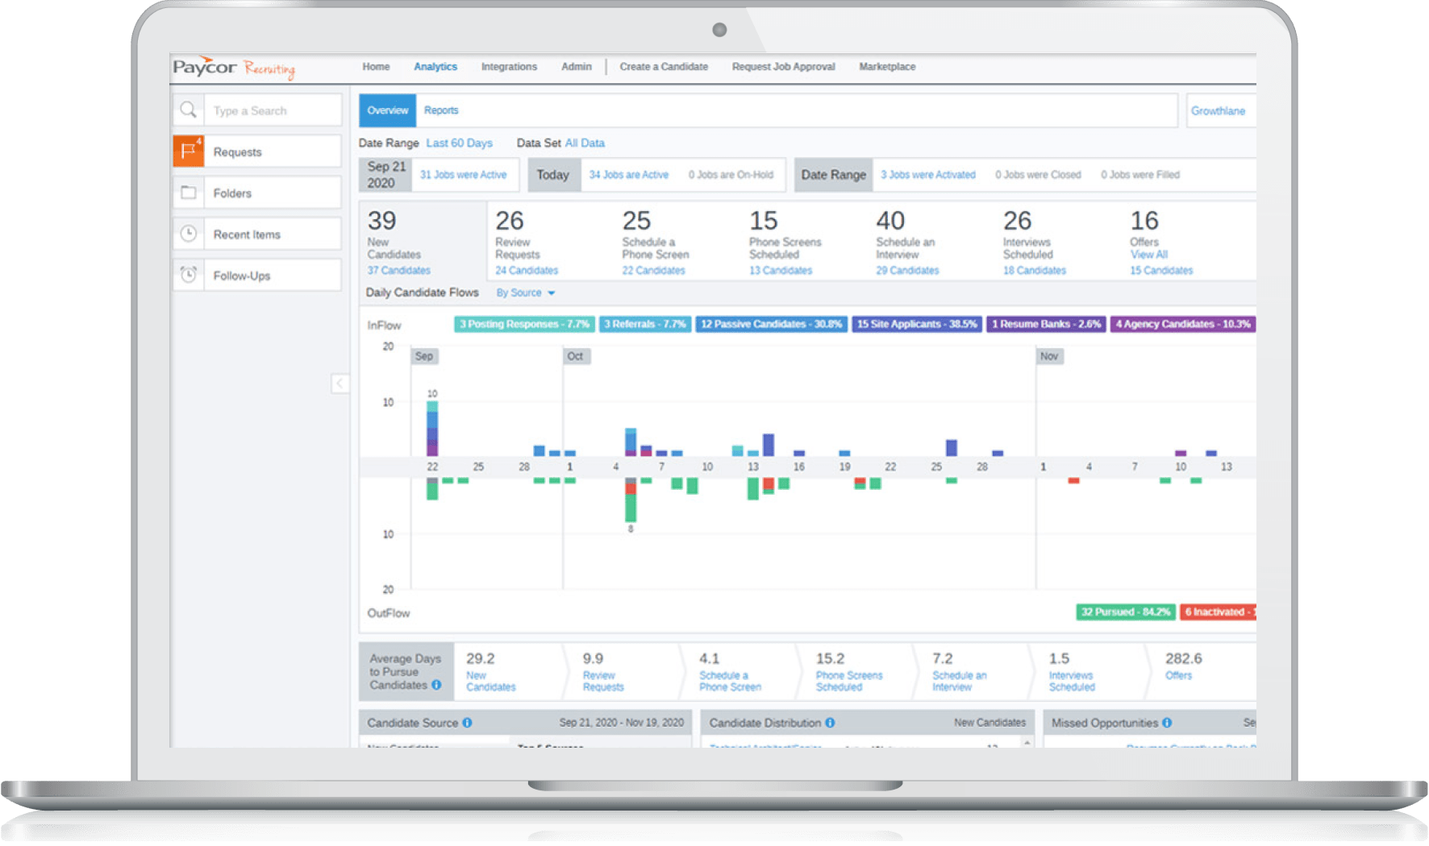Toggle the 32 Pursued outflow legend

tap(1125, 612)
